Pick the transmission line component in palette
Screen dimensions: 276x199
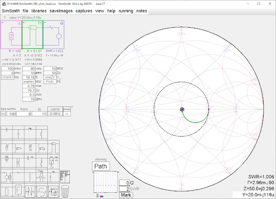point(53,147)
